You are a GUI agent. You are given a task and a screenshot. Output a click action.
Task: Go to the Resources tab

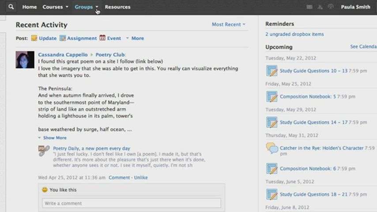click(117, 7)
